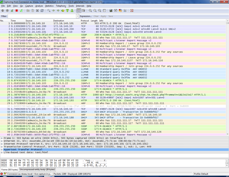Expand the Hypertext Transfer Protocol node
Screen dimensions: 229x177
pyautogui.click(x=2, y=150)
